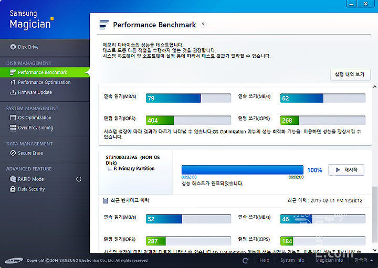Viewport: 378px width, 268px height.
Task: Minimize the Magician window
Action: [x=351, y=4]
